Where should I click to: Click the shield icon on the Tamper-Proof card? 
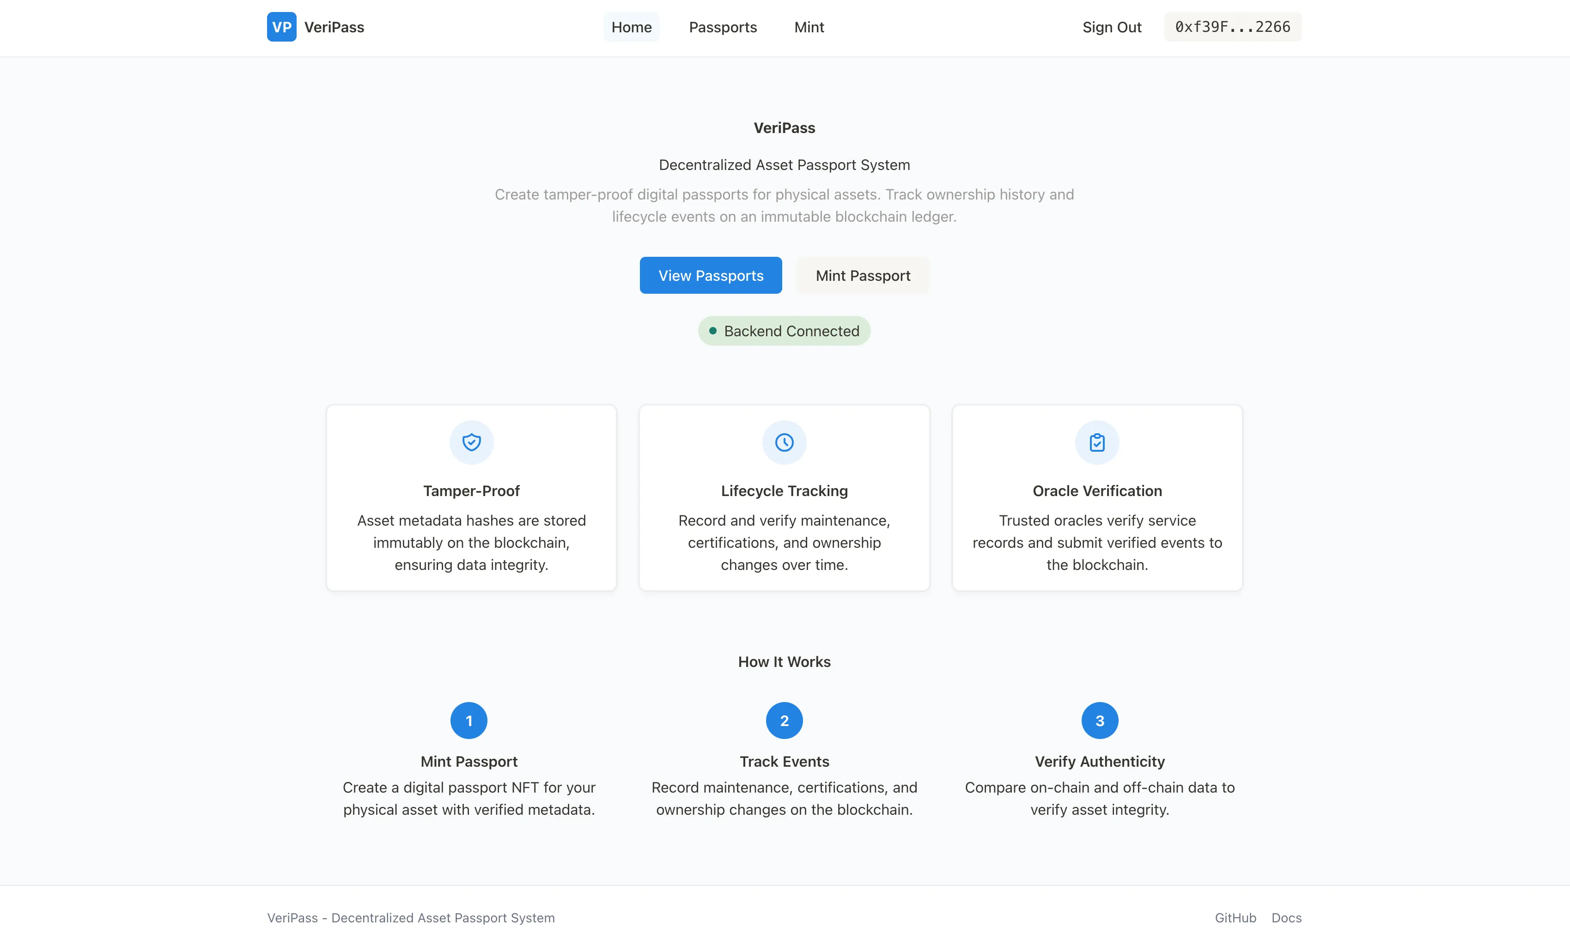click(471, 442)
